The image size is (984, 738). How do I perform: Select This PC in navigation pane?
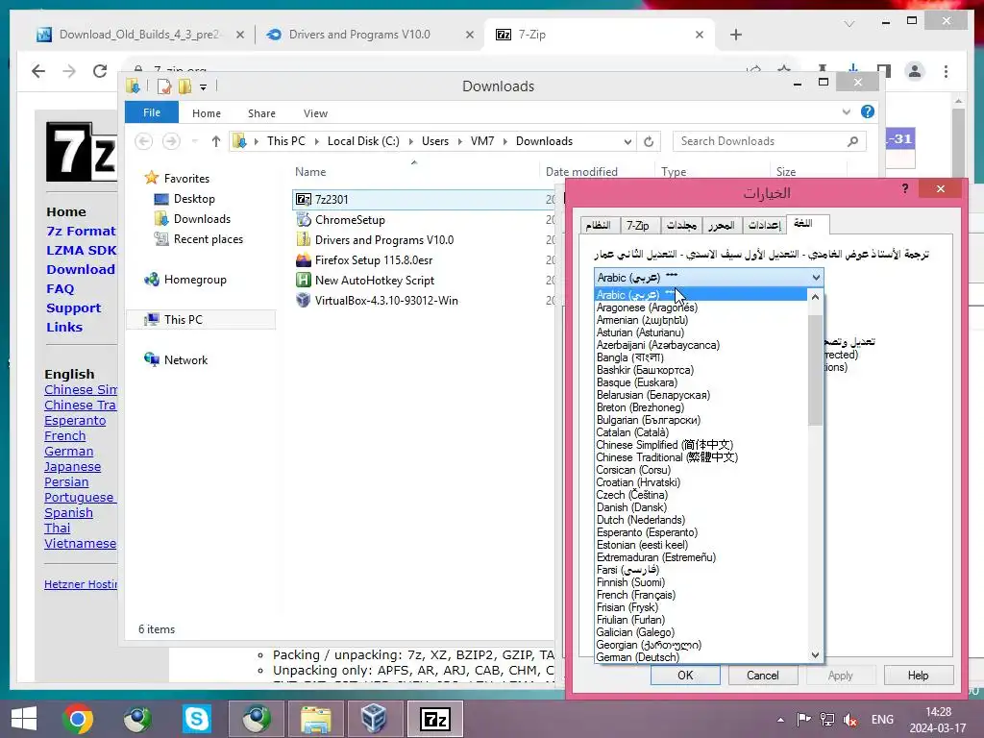click(x=184, y=319)
